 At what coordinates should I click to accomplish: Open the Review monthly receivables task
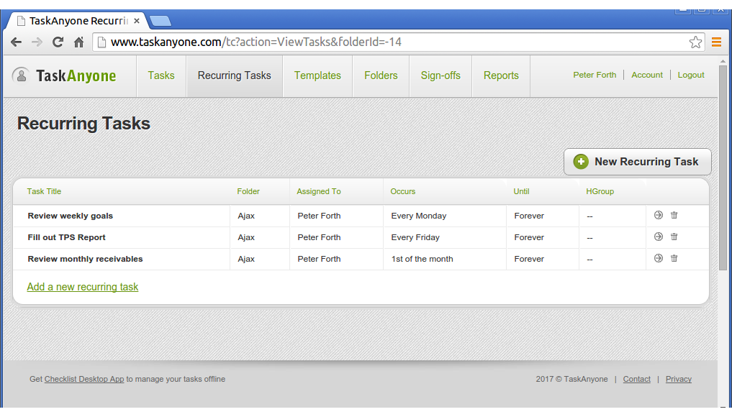pos(85,259)
